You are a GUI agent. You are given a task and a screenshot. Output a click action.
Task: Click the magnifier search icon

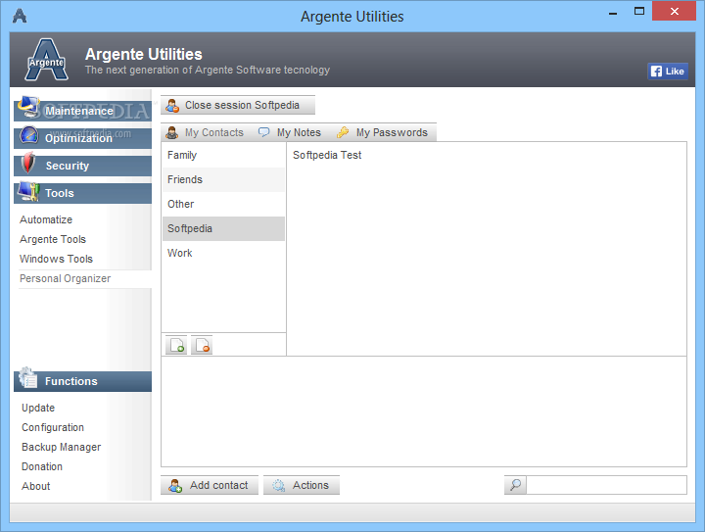click(x=515, y=485)
